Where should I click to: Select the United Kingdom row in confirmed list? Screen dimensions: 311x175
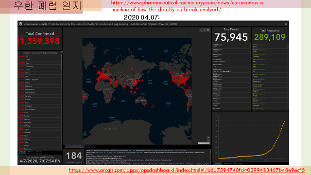click(40, 80)
